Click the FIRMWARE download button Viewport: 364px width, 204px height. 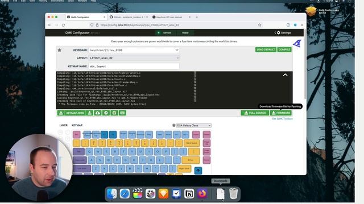281,113
